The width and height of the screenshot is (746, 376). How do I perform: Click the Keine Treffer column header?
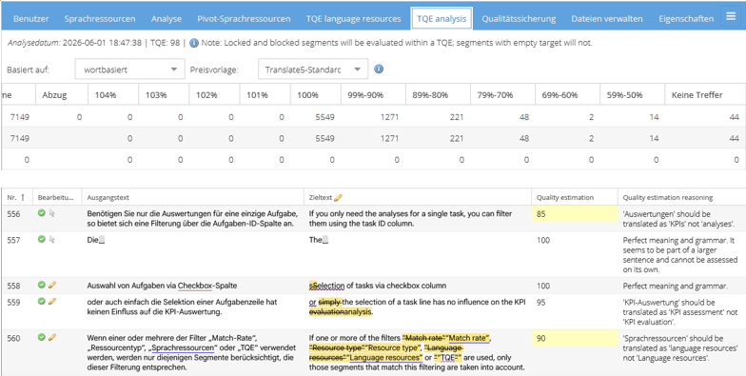point(705,95)
